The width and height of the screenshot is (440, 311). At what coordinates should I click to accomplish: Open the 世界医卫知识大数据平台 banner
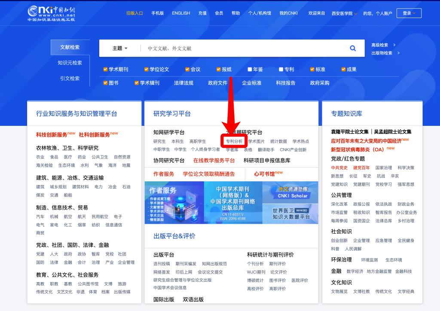[x=290, y=213]
